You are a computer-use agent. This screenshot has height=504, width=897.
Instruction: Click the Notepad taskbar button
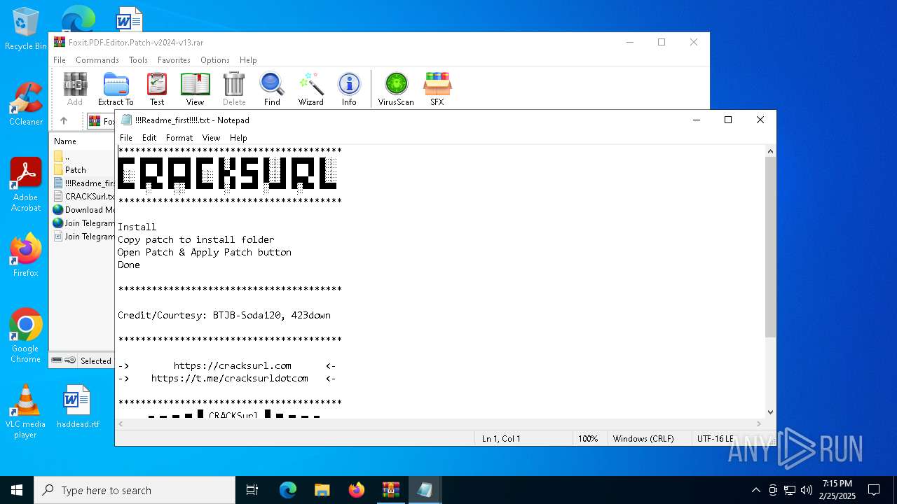[425, 490]
